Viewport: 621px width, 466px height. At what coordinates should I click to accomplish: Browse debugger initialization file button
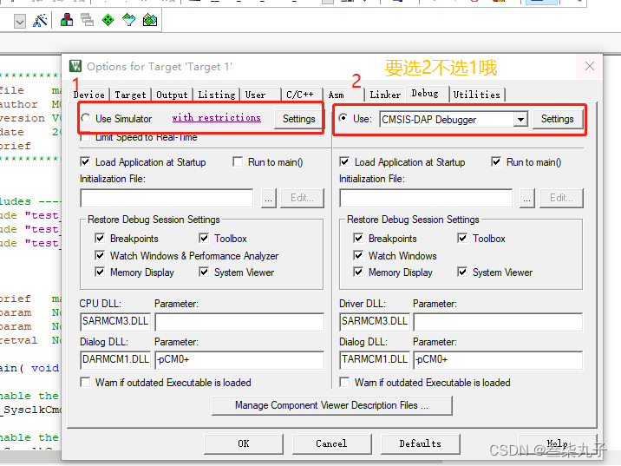(526, 198)
